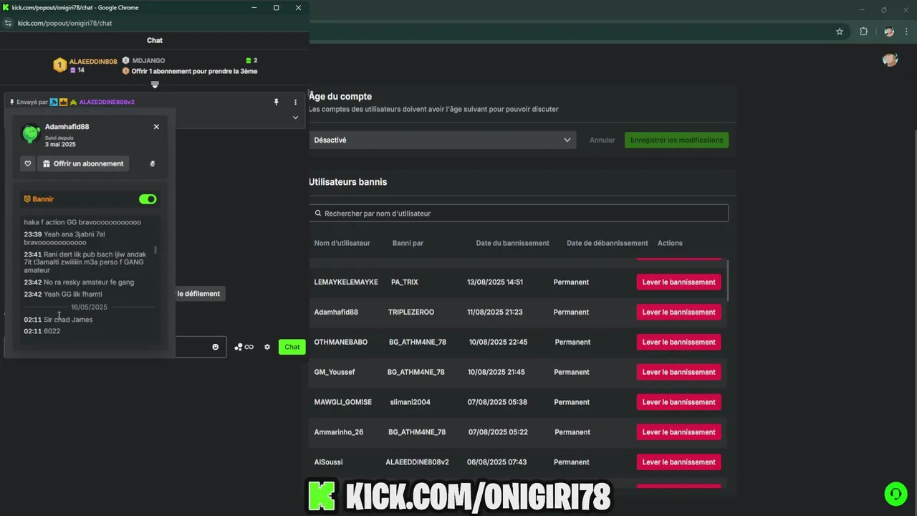The image size is (917, 516).
Task: Focus the banned users search field
Action: tap(519, 214)
